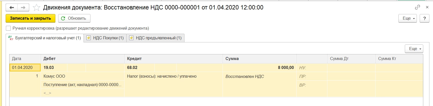The height and width of the screenshot is (106, 433).
Task: Click the Дебет column header
Action: coord(50,59)
